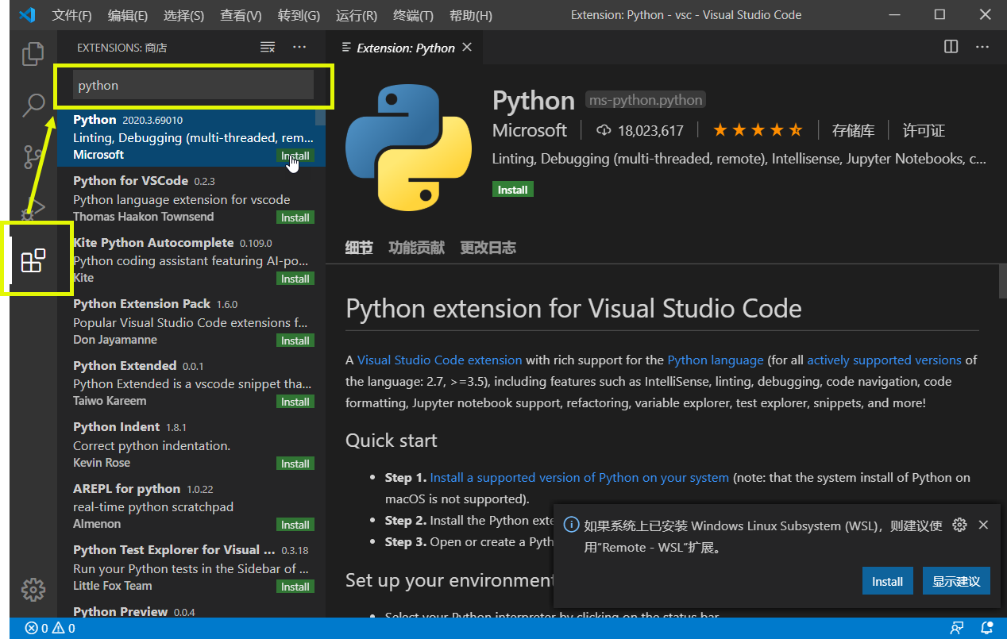
Task: Click the extension star rating
Action: pos(757,130)
